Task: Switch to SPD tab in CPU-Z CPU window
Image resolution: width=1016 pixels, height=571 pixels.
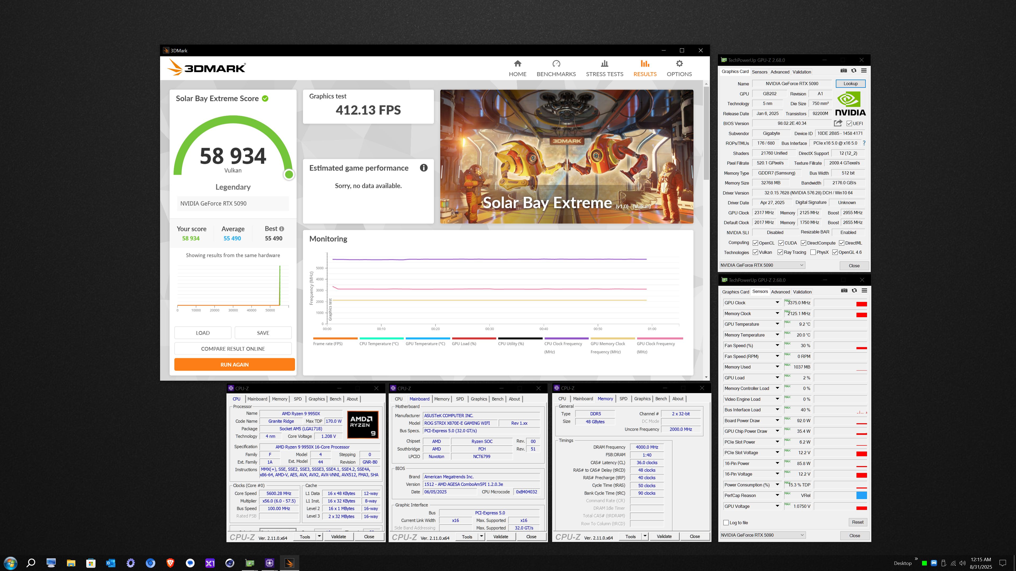Action: (298, 399)
